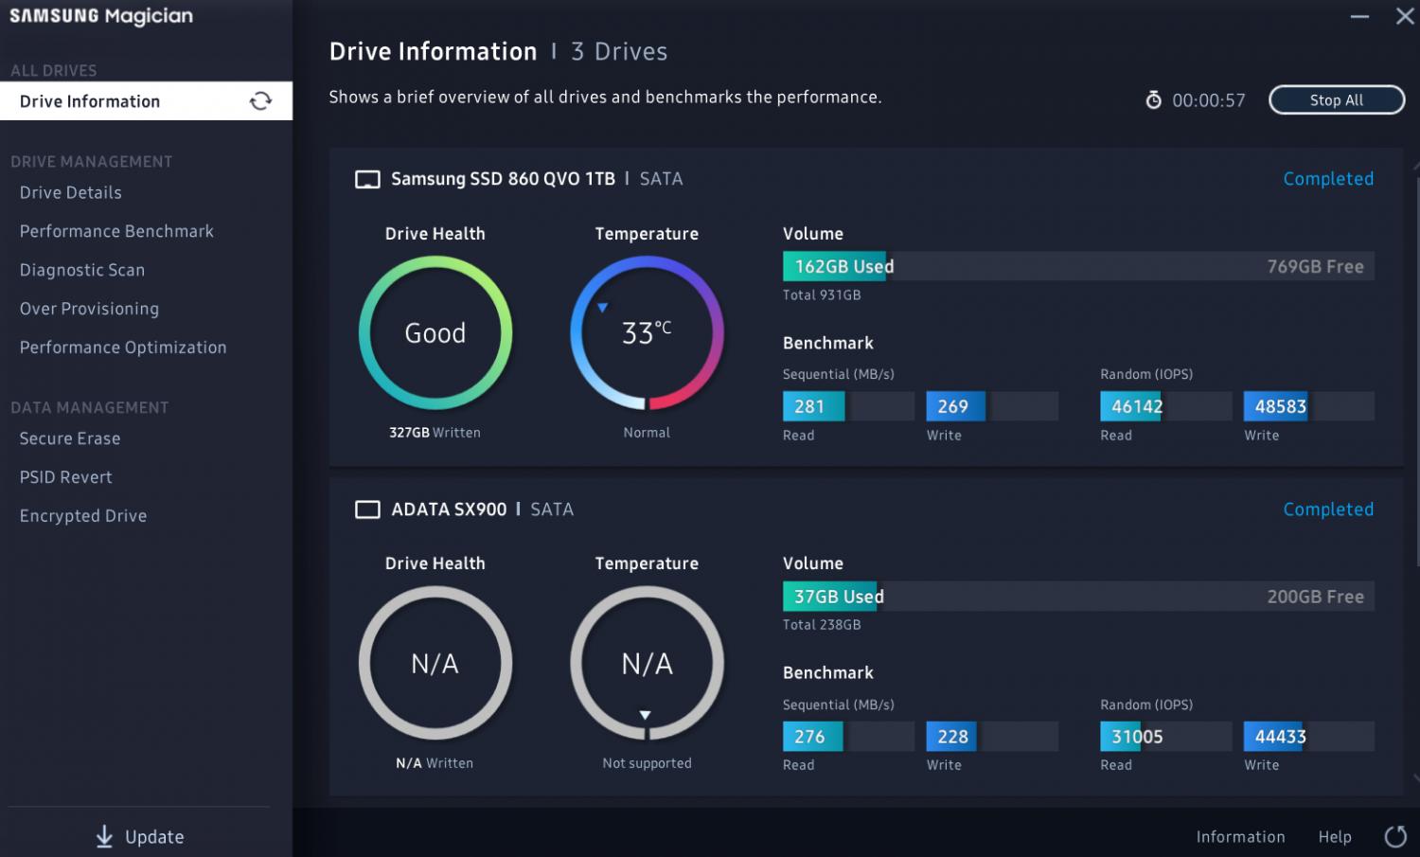Select PSID Revert
The image size is (1420, 857).
[66, 477]
